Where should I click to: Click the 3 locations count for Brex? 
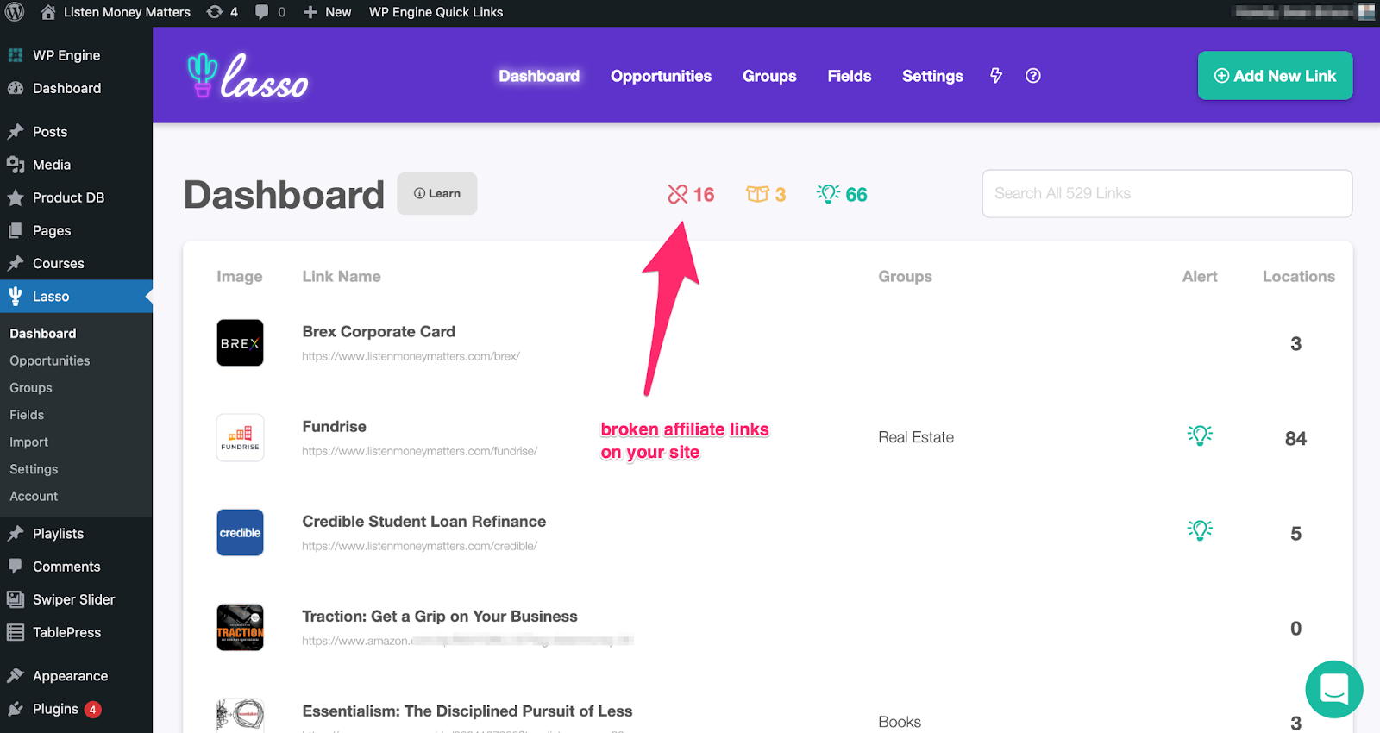click(1295, 344)
